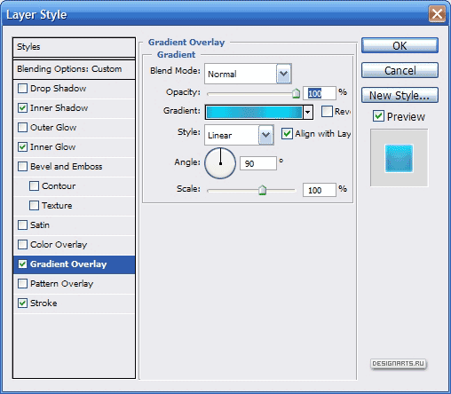The image size is (451, 394).
Task: Select the Inner Shadow label
Action: point(59,108)
